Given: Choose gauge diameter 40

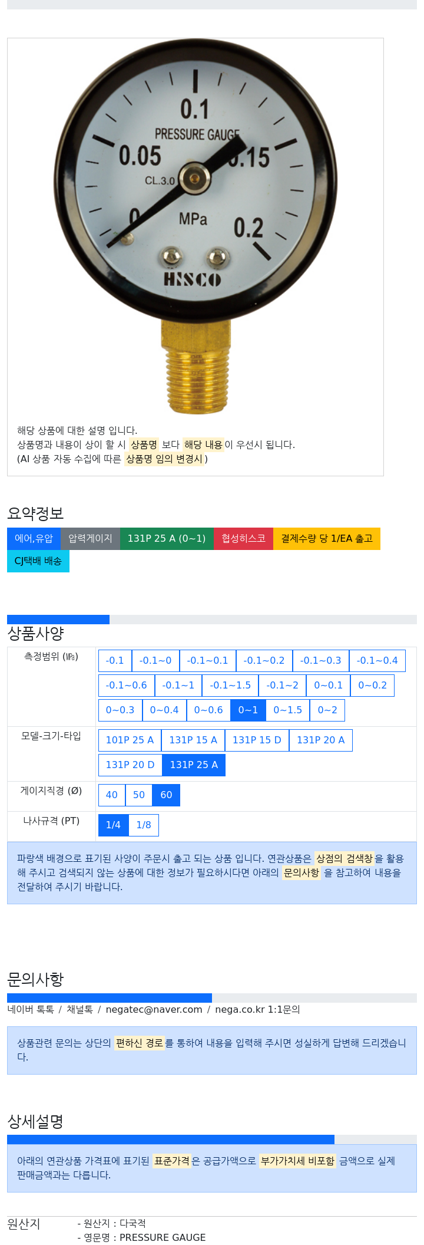Looking at the screenshot, I should (112, 795).
